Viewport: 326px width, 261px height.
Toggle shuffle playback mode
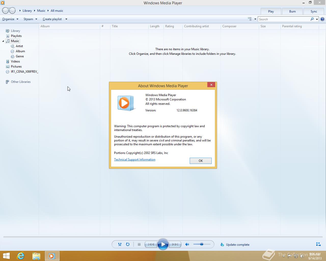(x=120, y=244)
